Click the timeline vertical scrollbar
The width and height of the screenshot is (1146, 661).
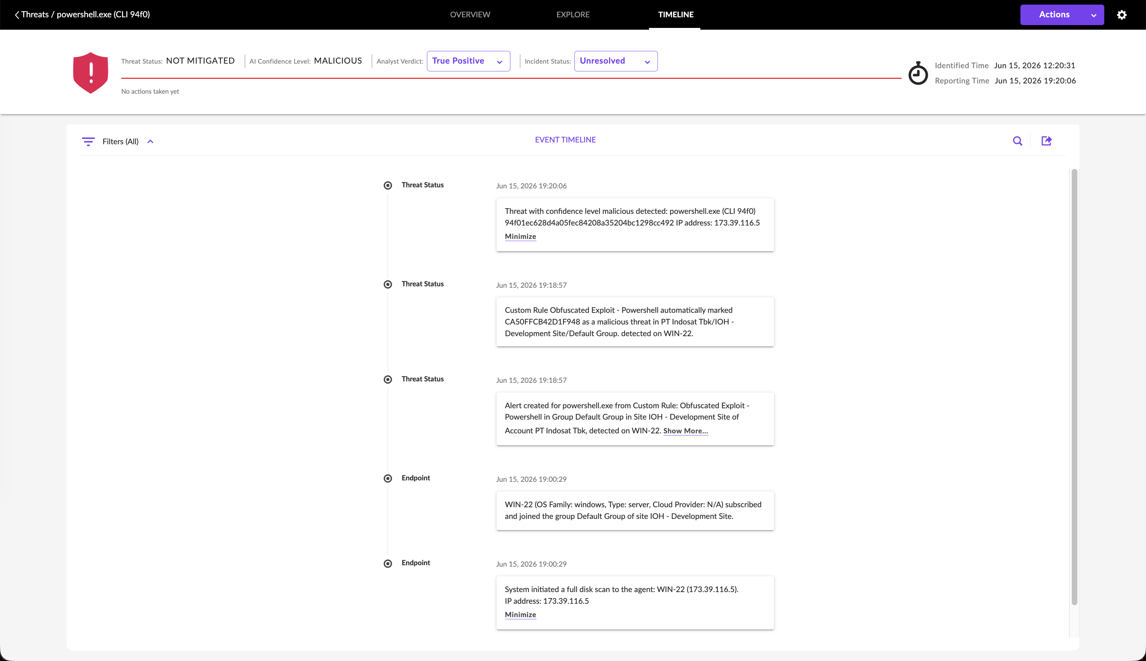1074,387
